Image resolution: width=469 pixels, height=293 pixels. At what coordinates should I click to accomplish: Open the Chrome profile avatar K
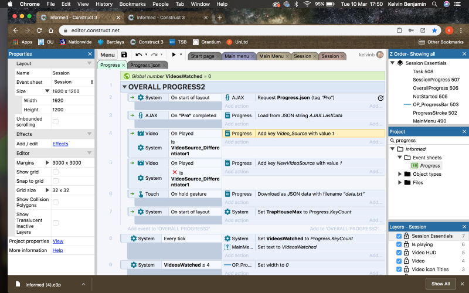(x=449, y=30)
